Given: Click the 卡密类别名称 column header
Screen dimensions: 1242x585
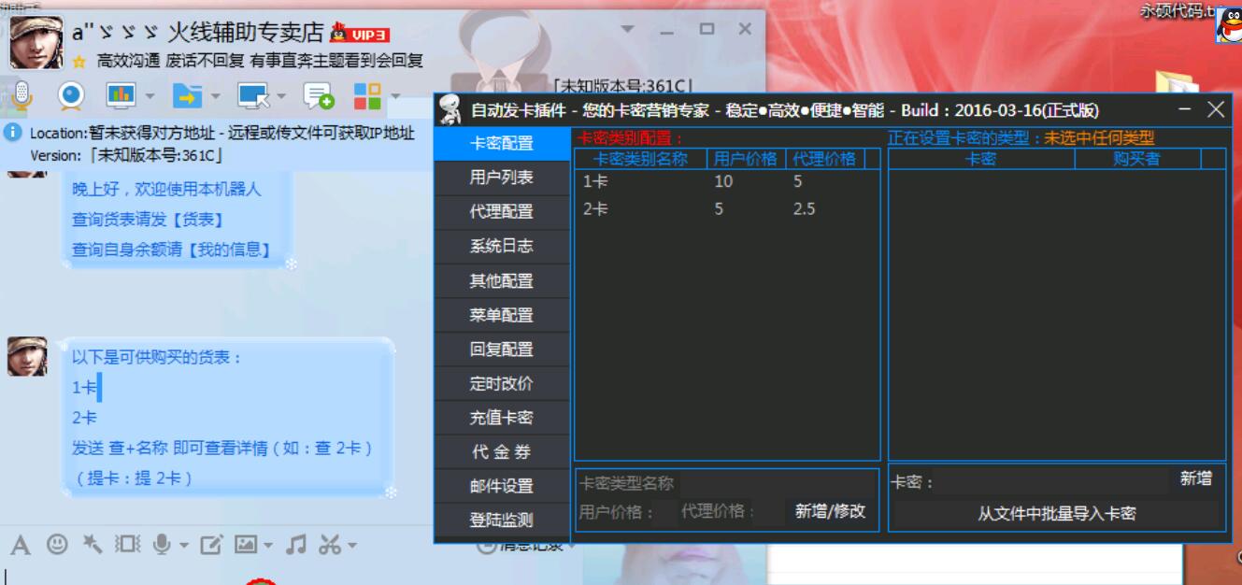Looking at the screenshot, I should point(640,159).
